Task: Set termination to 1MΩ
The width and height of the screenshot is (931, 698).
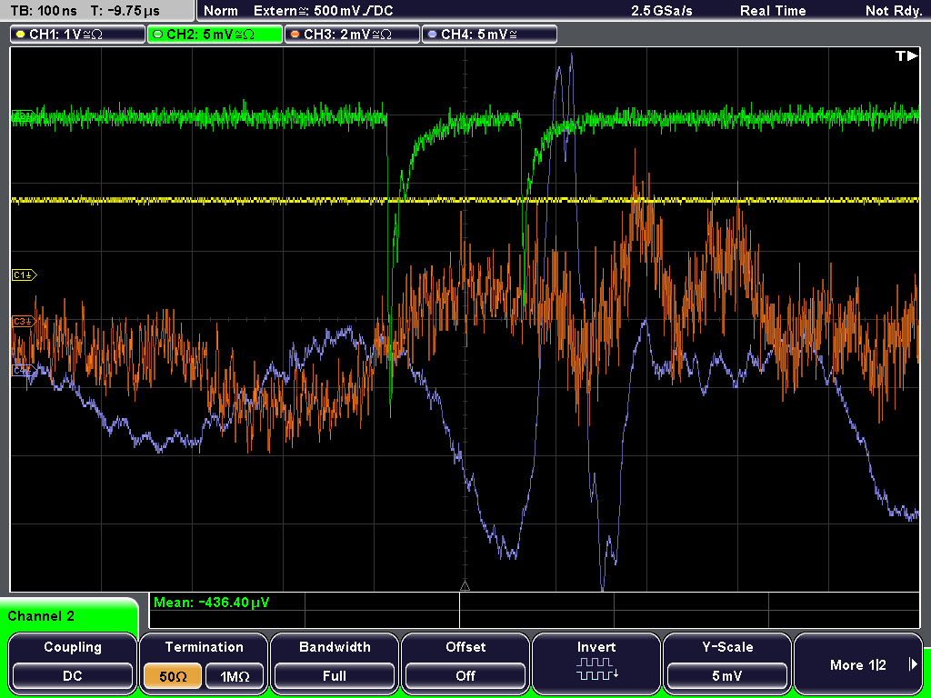Action: (x=235, y=676)
